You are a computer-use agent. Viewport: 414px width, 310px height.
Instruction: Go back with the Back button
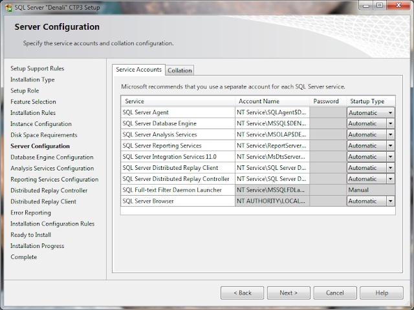point(242,293)
